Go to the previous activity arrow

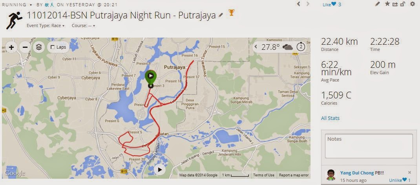299,4
